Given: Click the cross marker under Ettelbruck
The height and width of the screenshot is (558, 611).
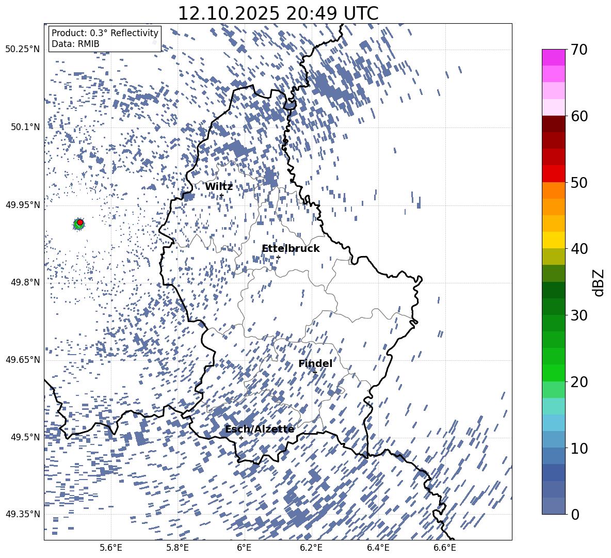Looking at the screenshot, I should click(x=278, y=257).
